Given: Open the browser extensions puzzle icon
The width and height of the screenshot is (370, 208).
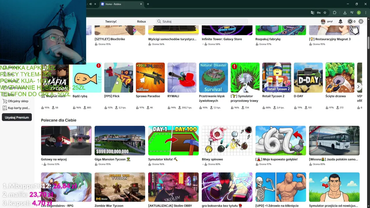Looking at the screenshot, I should 335,13.
